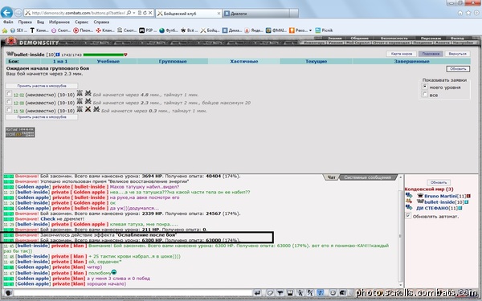Click private message icon beside ДИ СТЕФАНО
The width and height of the screenshot is (482, 301).
point(409,208)
